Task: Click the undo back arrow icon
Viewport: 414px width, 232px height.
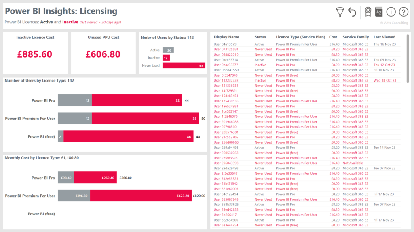Action: 352,12
